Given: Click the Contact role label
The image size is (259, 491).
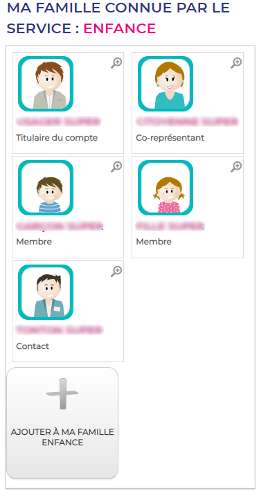Looking at the screenshot, I should pyautogui.click(x=33, y=346).
